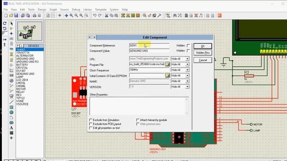Viewport: 287px width, 161px height.
Task: Select DS1307 in devices list
Action: point(21,71)
